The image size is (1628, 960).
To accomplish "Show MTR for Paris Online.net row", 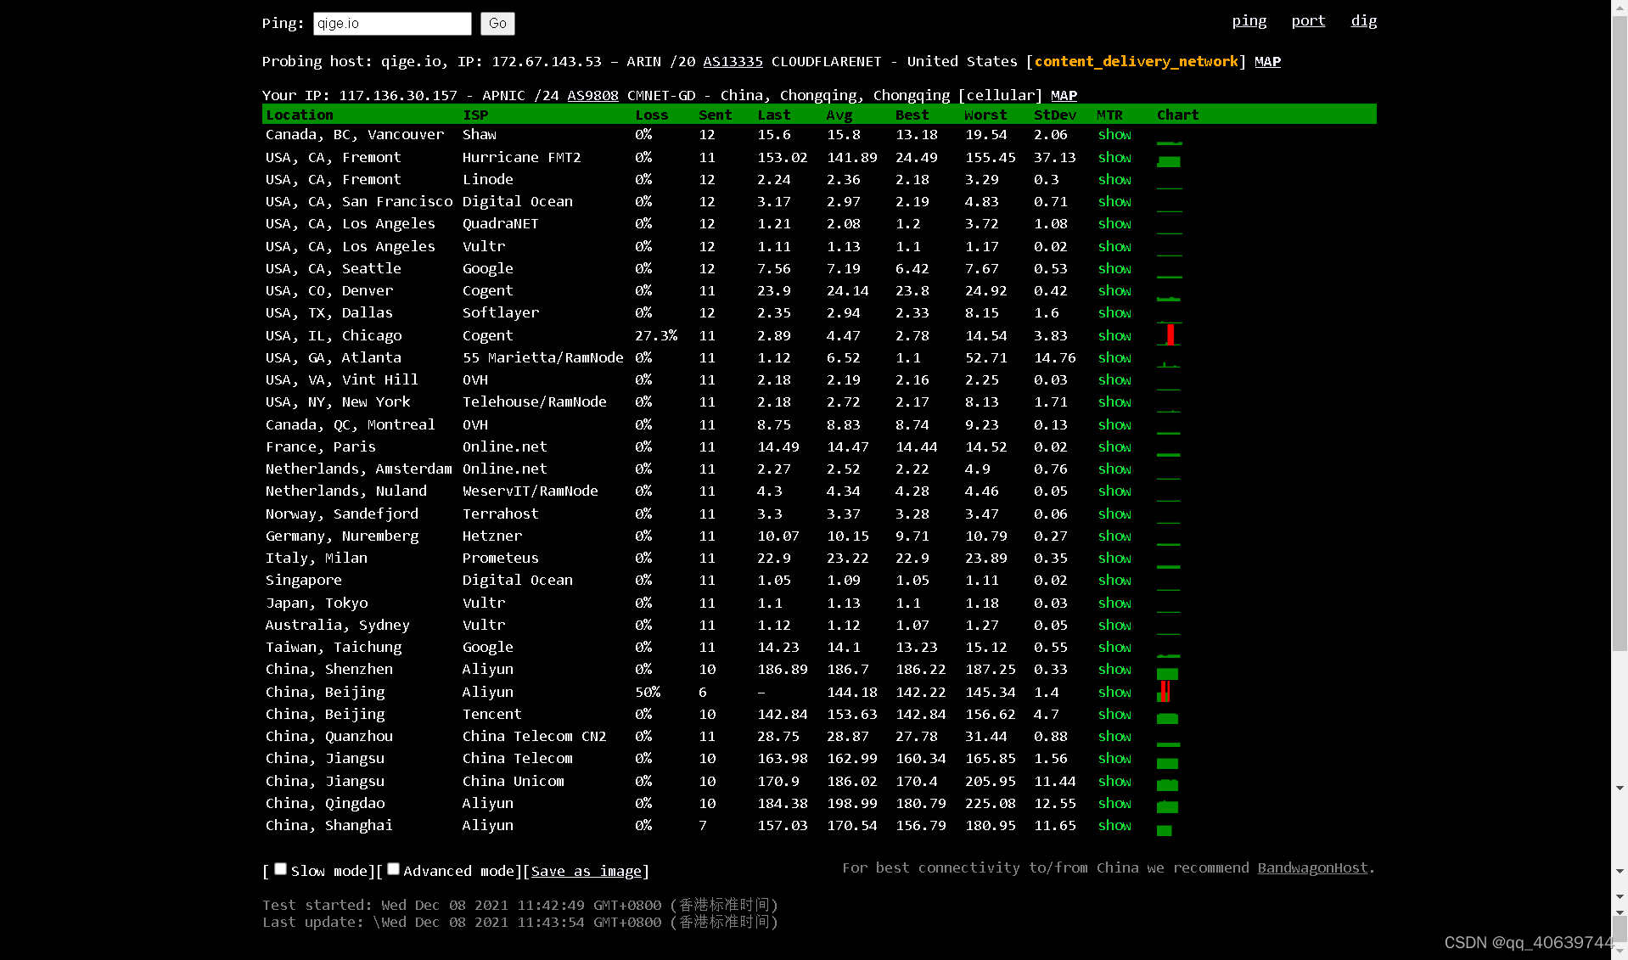I will 1114,446.
